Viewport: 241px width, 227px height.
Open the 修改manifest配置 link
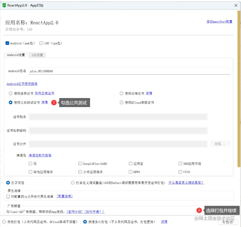(x=219, y=22)
